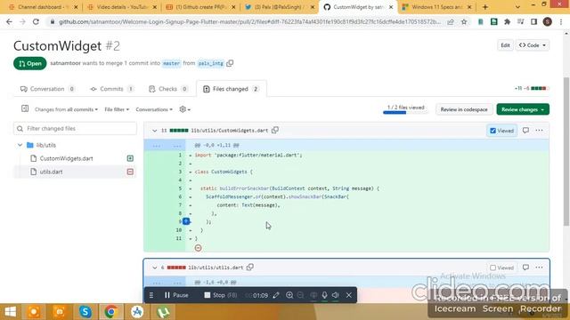Viewport: 570px width, 320px height.
Task: Click Review in codespace button
Action: 464,109
